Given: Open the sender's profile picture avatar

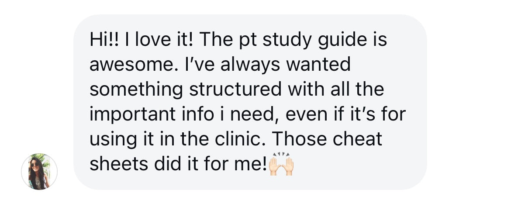Looking at the screenshot, I should pyautogui.click(x=39, y=171).
